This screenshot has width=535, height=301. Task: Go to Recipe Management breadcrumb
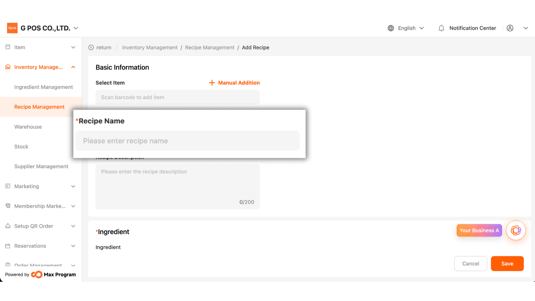[x=210, y=48]
